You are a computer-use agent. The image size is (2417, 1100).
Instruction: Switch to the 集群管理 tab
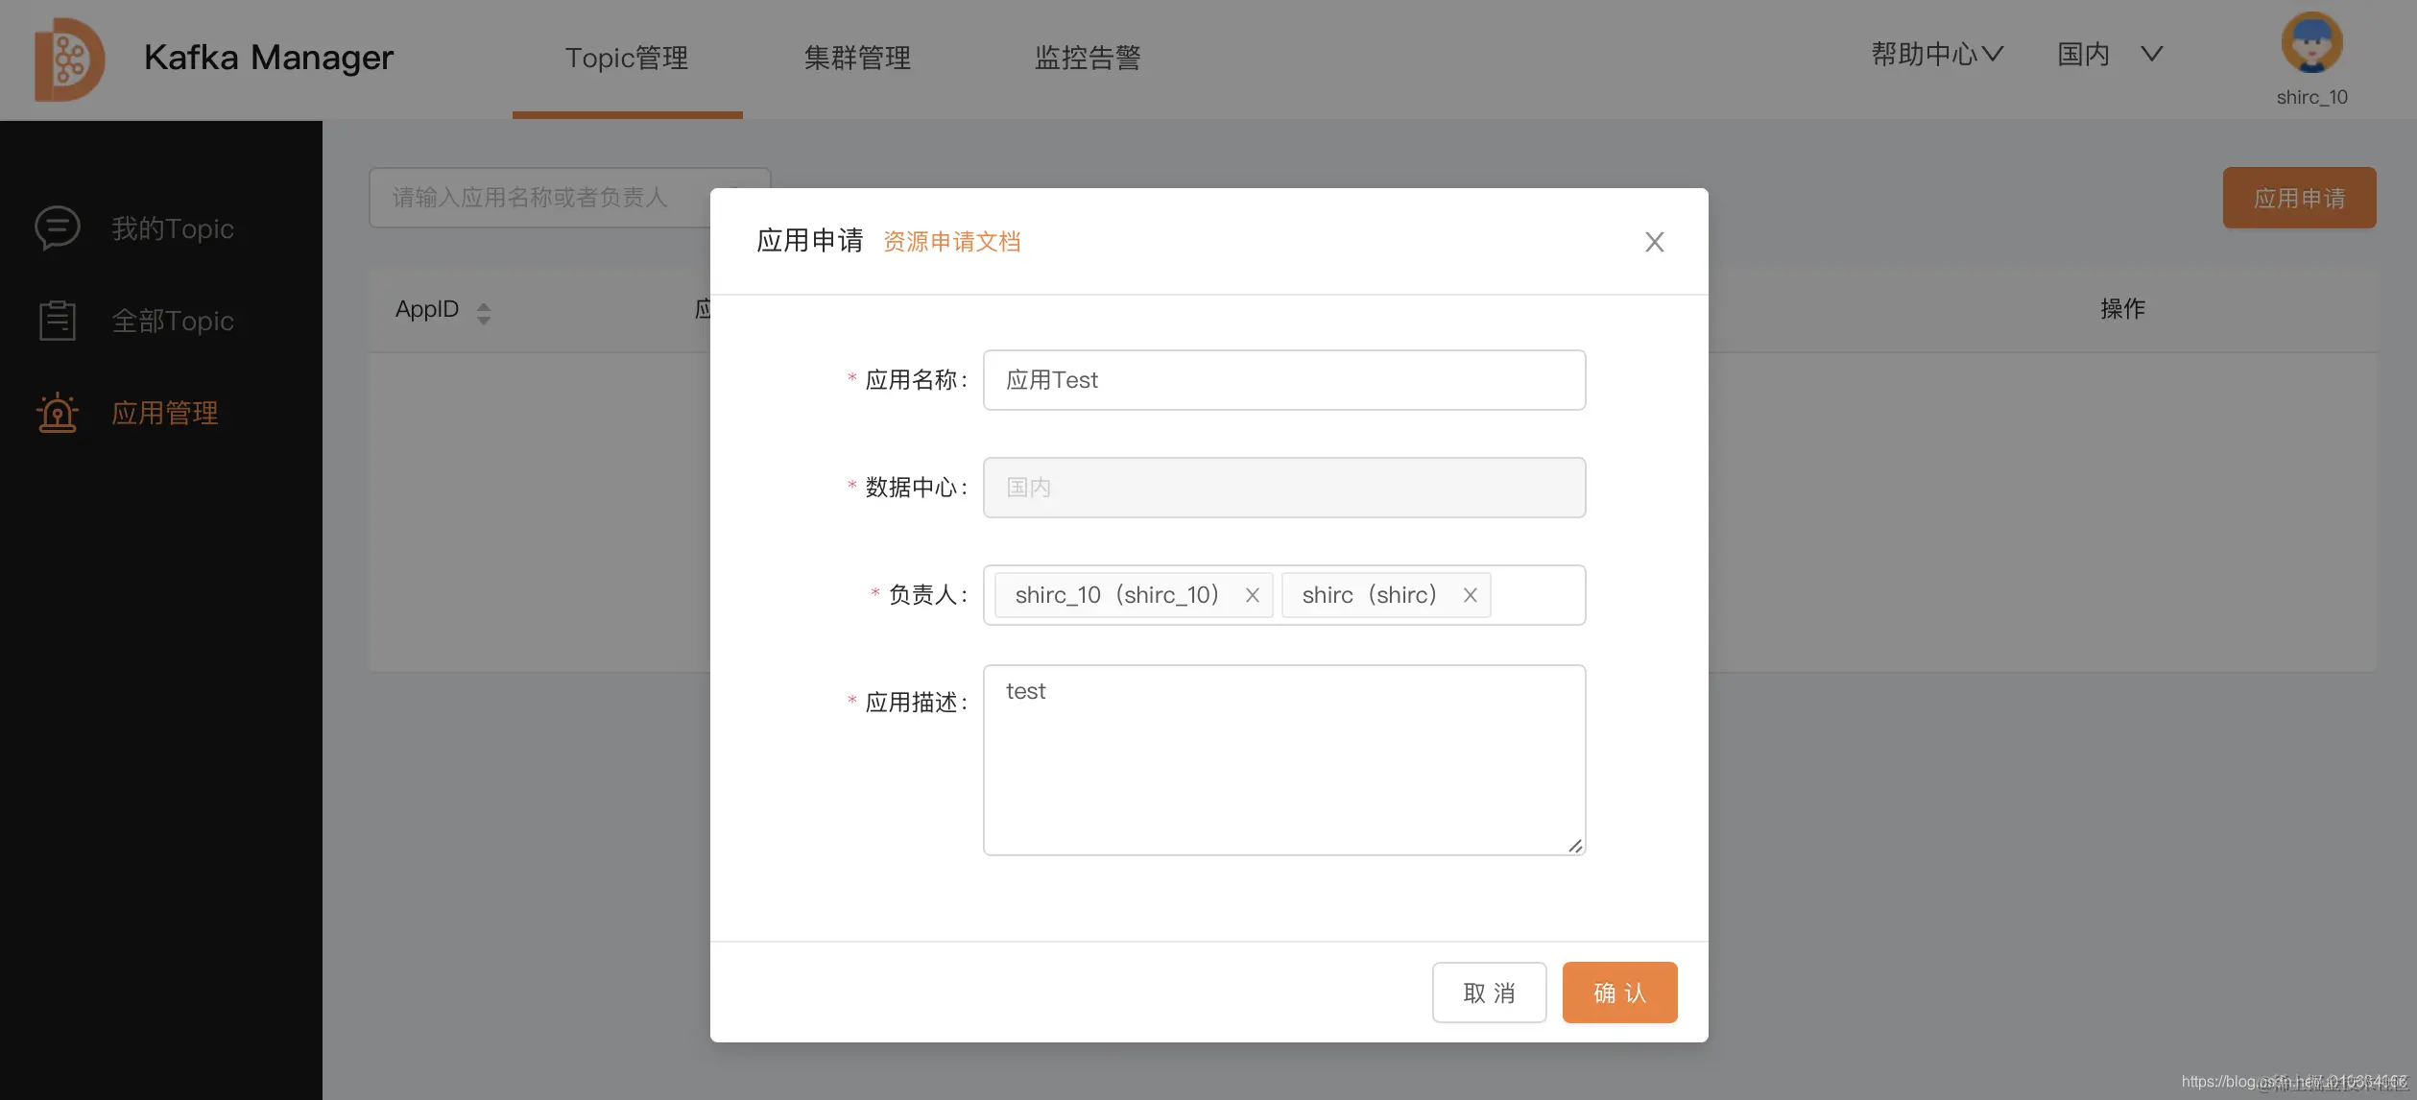click(x=857, y=59)
